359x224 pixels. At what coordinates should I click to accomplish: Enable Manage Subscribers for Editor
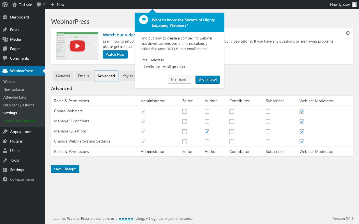pos(185,122)
